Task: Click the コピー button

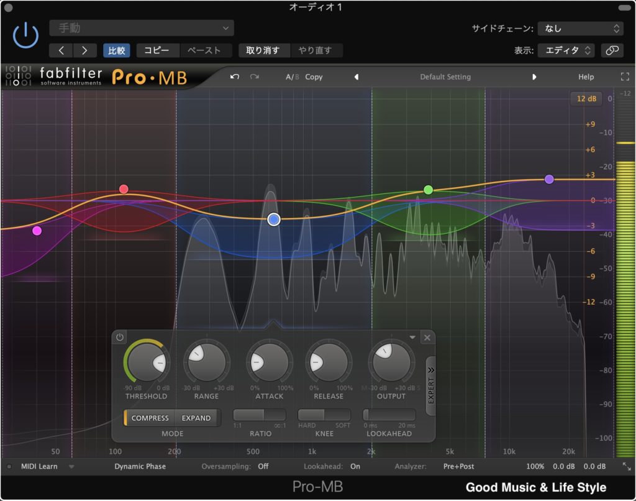Action: [x=157, y=50]
